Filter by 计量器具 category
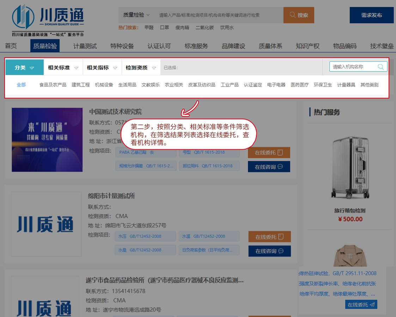396x317 pixels. pos(346,85)
